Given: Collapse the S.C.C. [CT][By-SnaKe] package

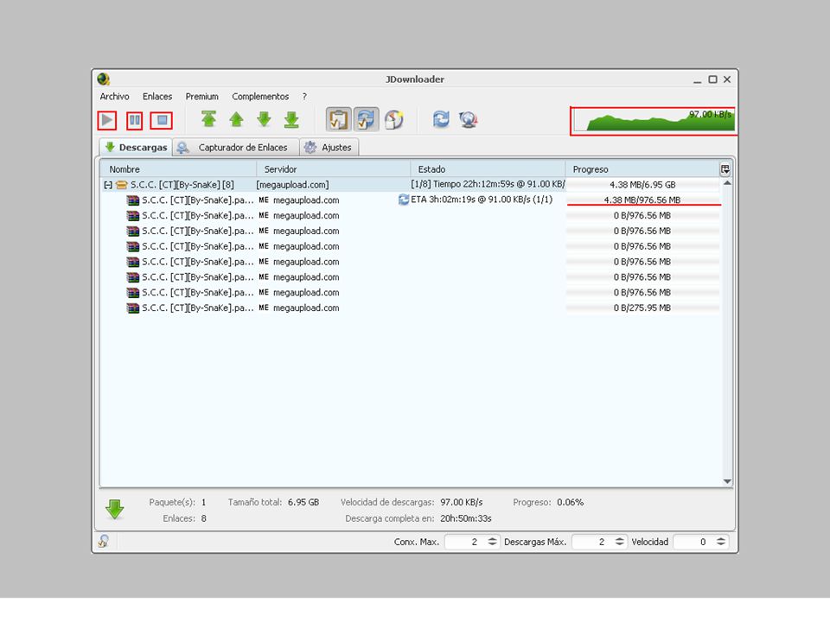Looking at the screenshot, I should click(x=108, y=185).
